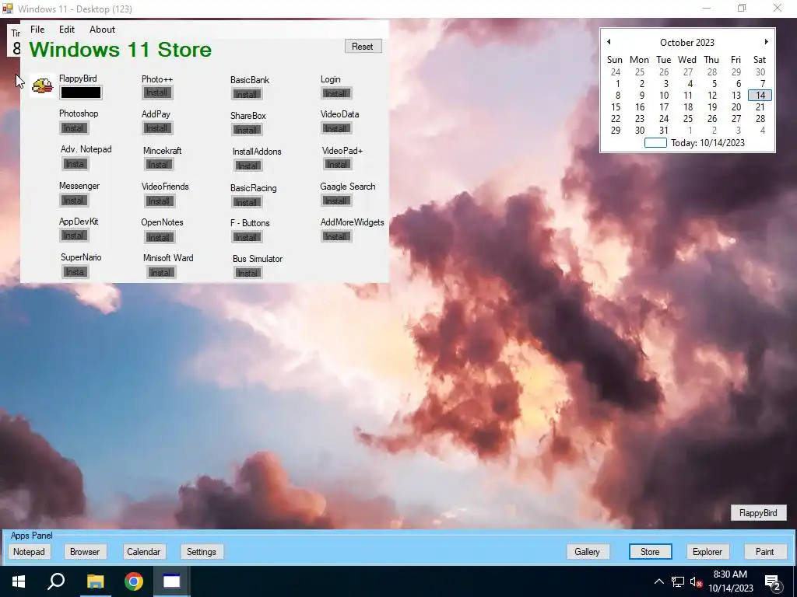
Task: Install OpenNotes app
Action: [x=159, y=237]
